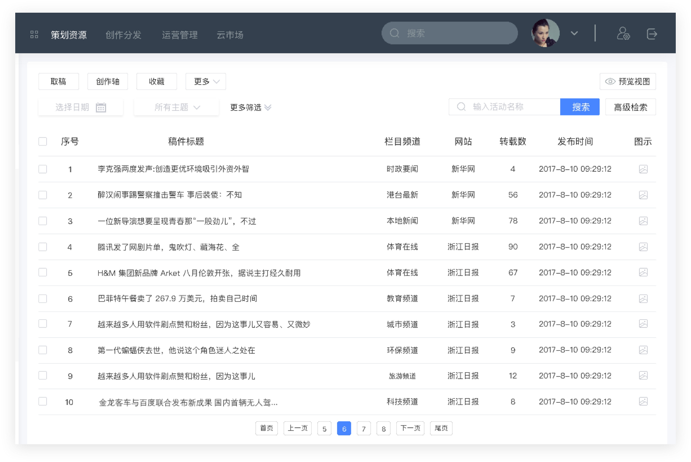Check the box for row 3
This screenshot has height=462, width=691.
(43, 221)
